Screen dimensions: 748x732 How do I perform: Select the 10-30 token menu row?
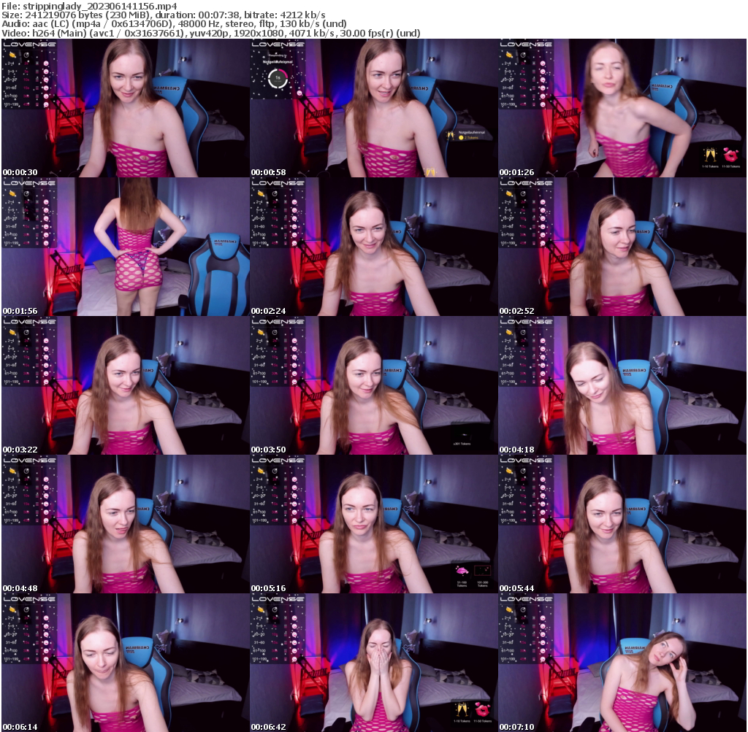(15, 79)
